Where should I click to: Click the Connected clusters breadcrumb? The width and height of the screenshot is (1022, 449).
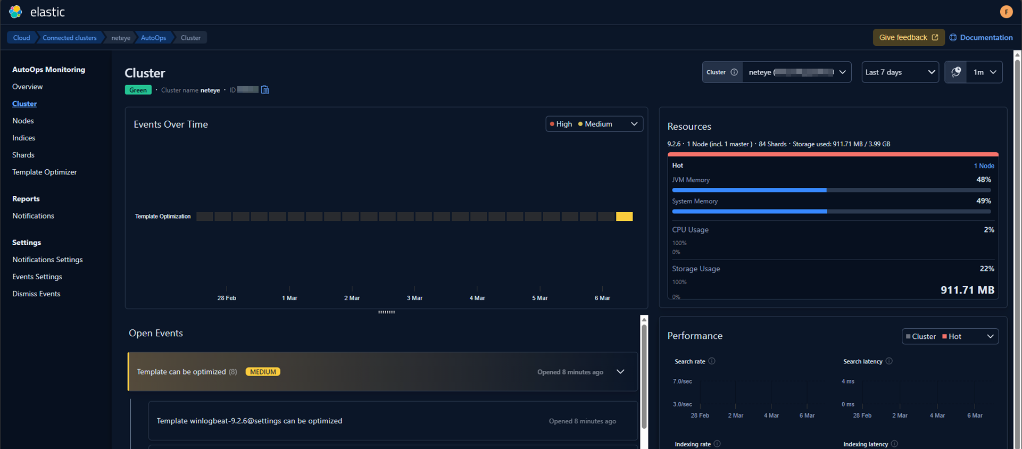pos(70,38)
